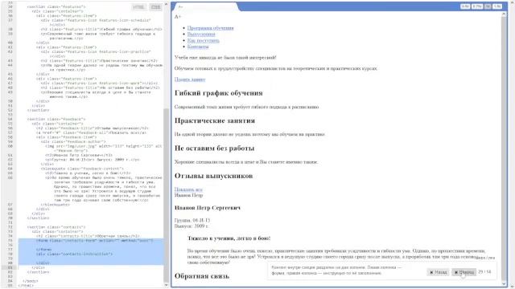Image resolution: width=515 pixels, height=289 pixels.
Task: Switch to the HTML code tab
Action: [139, 7]
